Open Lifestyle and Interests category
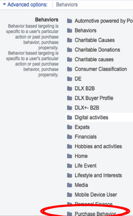 99,175
